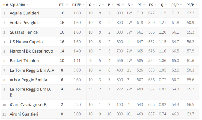This screenshot has height=120, width=202.
Task: Select the PS/P column header
Action: click(x=190, y=5)
